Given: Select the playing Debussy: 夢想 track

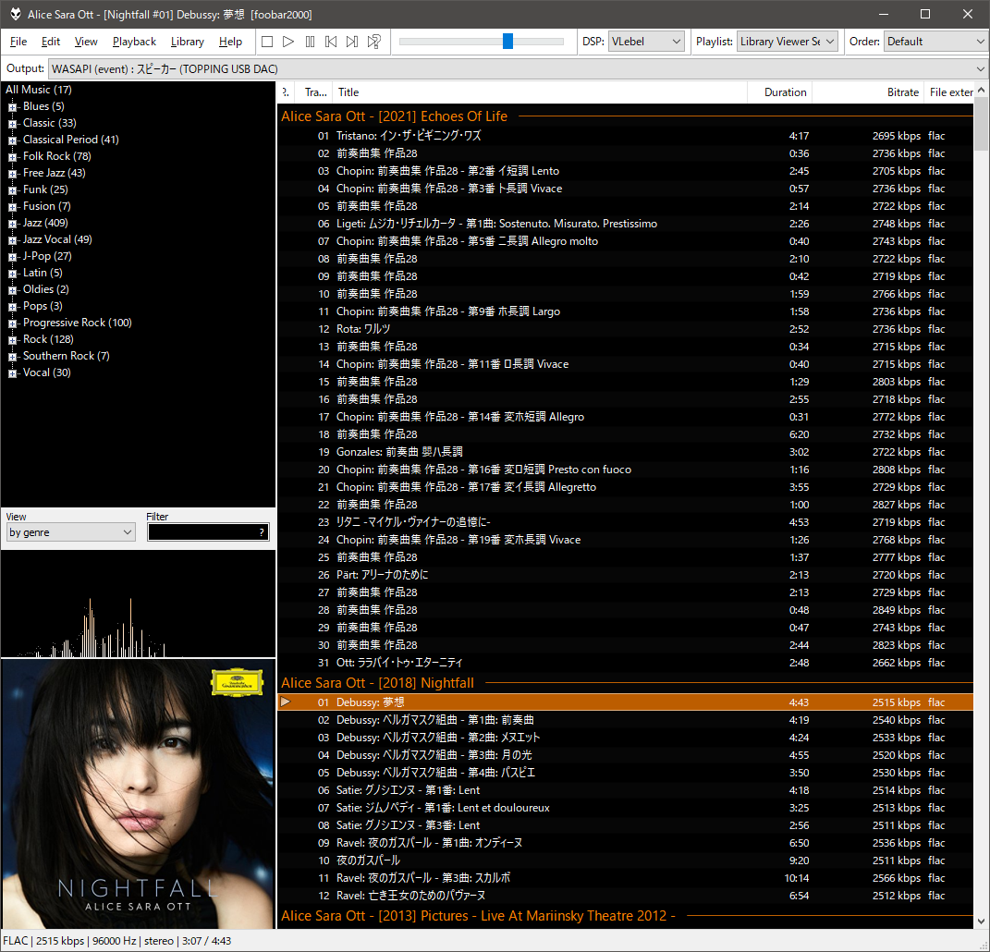Looking at the screenshot, I should 625,702.
